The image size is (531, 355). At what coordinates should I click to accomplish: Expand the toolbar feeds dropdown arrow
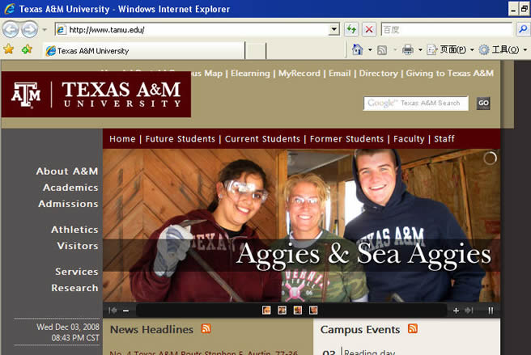[x=395, y=50]
